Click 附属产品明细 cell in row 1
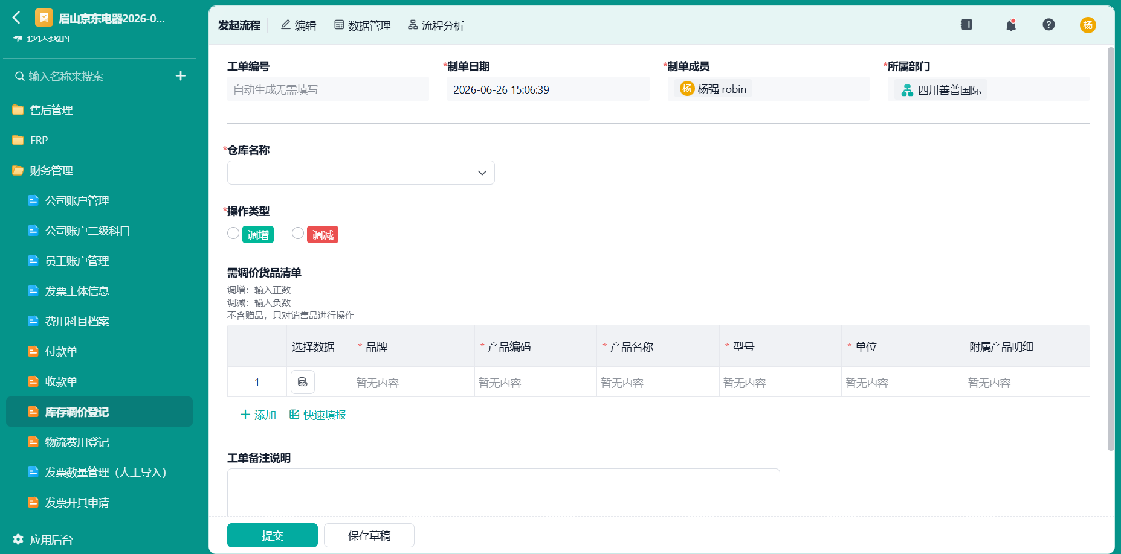1121x554 pixels. click(1027, 383)
